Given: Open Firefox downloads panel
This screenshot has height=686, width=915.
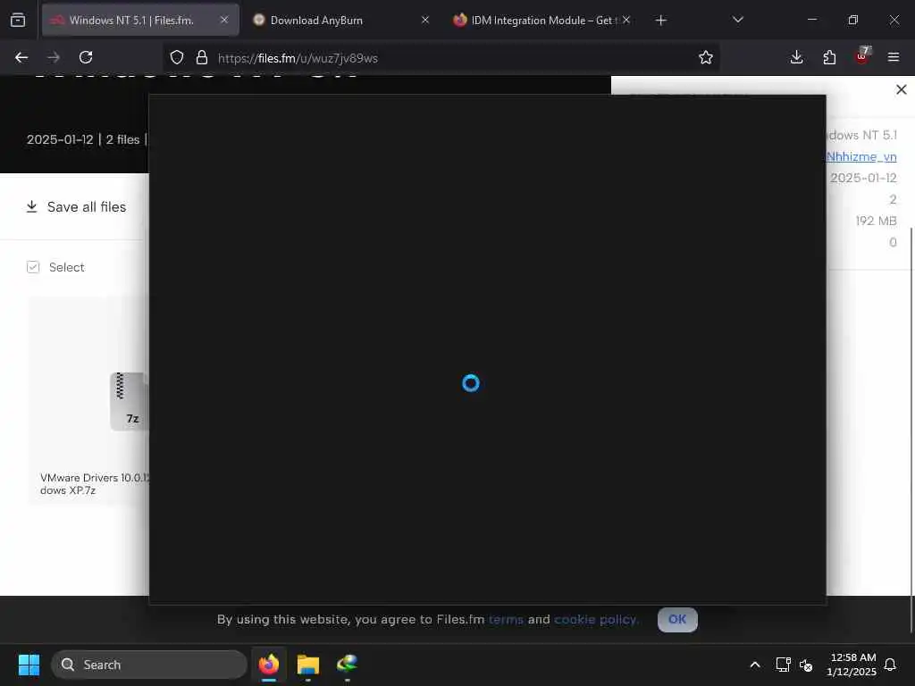Looking at the screenshot, I should (x=796, y=57).
